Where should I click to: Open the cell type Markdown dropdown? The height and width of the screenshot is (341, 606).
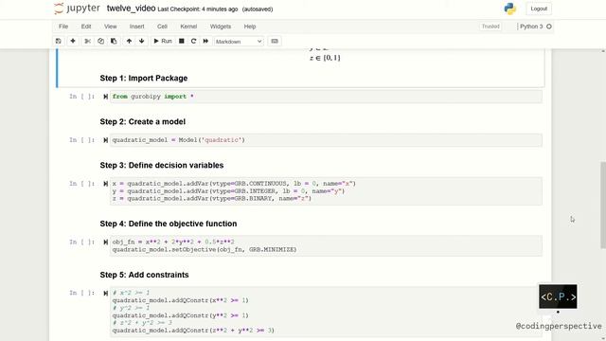[239, 42]
